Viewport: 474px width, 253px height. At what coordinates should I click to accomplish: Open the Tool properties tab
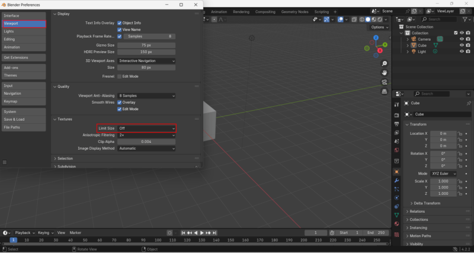[x=396, y=105]
